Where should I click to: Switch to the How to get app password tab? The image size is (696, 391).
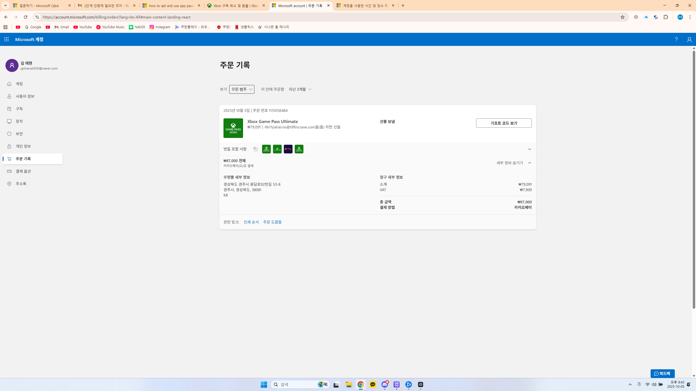[x=169, y=5]
